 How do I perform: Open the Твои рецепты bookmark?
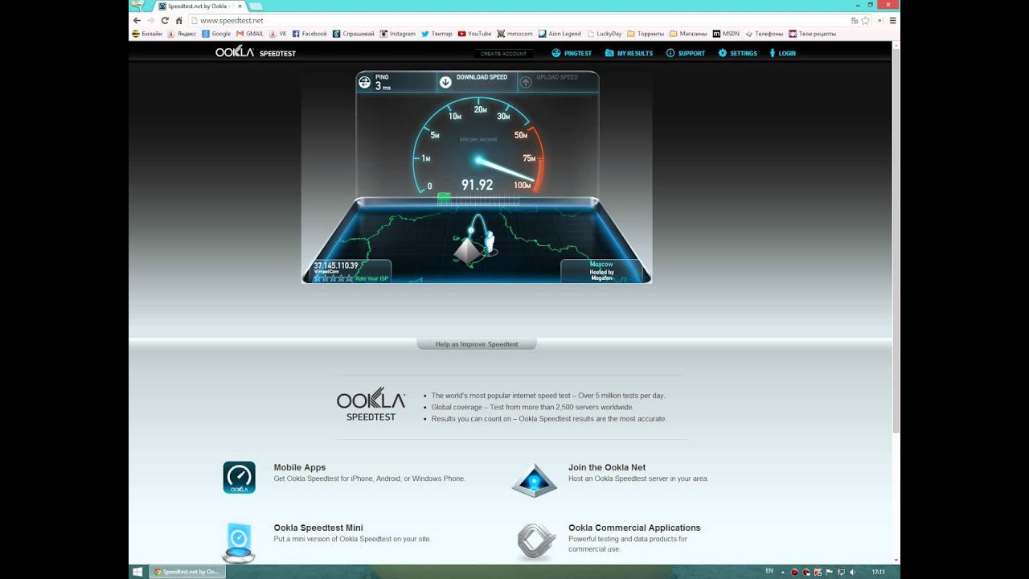pyautogui.click(x=812, y=34)
